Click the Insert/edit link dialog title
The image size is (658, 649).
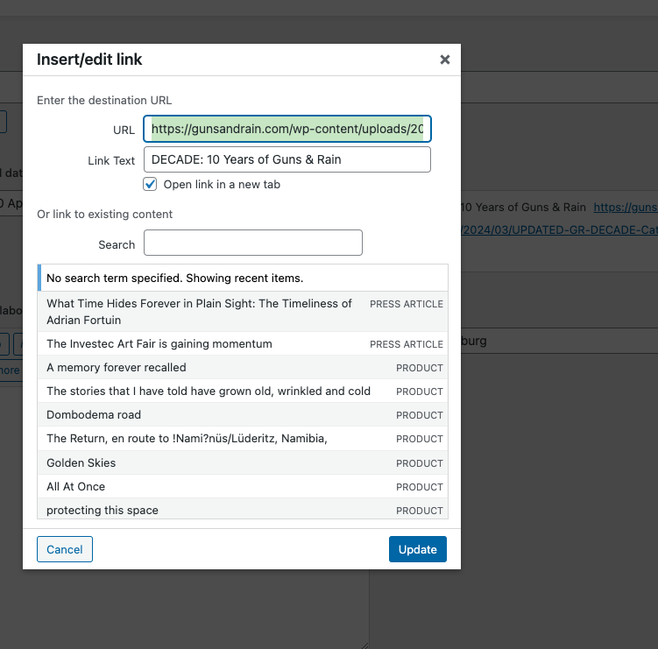click(x=89, y=60)
